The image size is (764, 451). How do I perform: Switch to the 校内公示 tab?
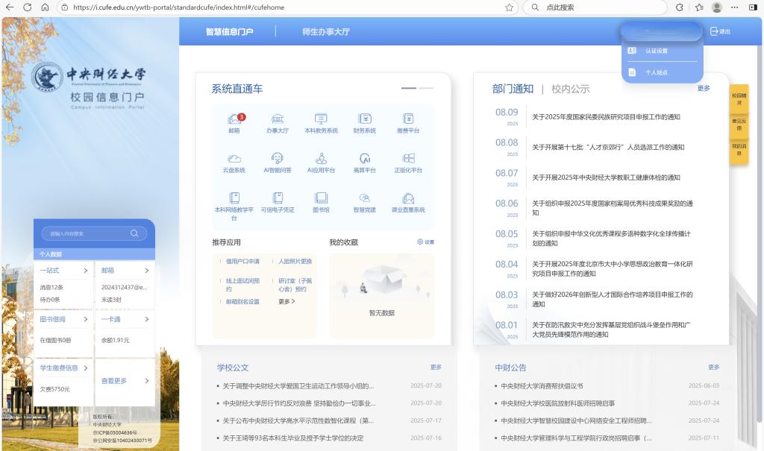(x=570, y=89)
